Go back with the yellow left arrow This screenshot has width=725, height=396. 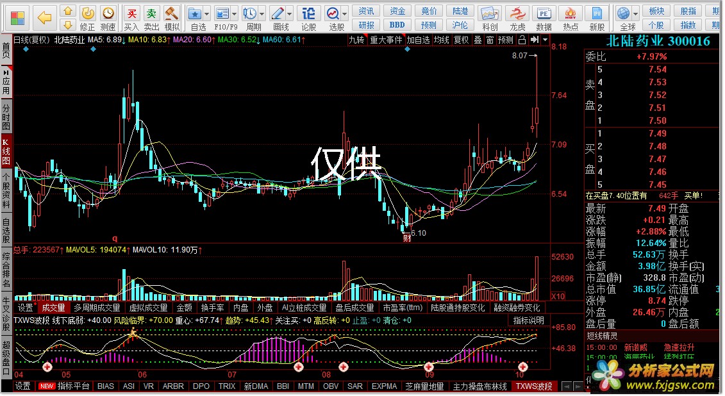44,18
